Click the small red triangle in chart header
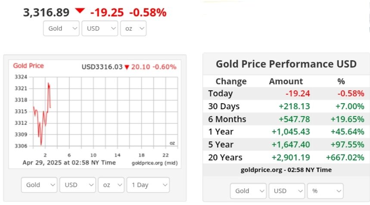This screenshot has width=370, height=205. pos(127,67)
